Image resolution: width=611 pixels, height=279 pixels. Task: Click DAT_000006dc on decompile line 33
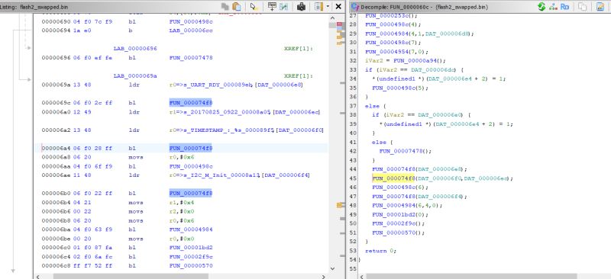pyautogui.click(x=433, y=69)
